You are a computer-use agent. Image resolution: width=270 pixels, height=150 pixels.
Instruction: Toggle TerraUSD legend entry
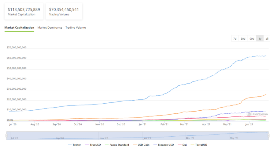coord(199,145)
